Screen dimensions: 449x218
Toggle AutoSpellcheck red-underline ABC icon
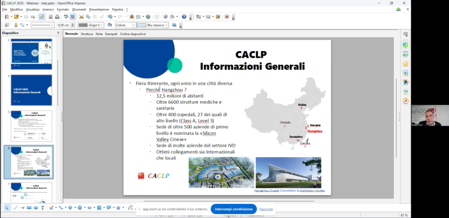click(73, 17)
